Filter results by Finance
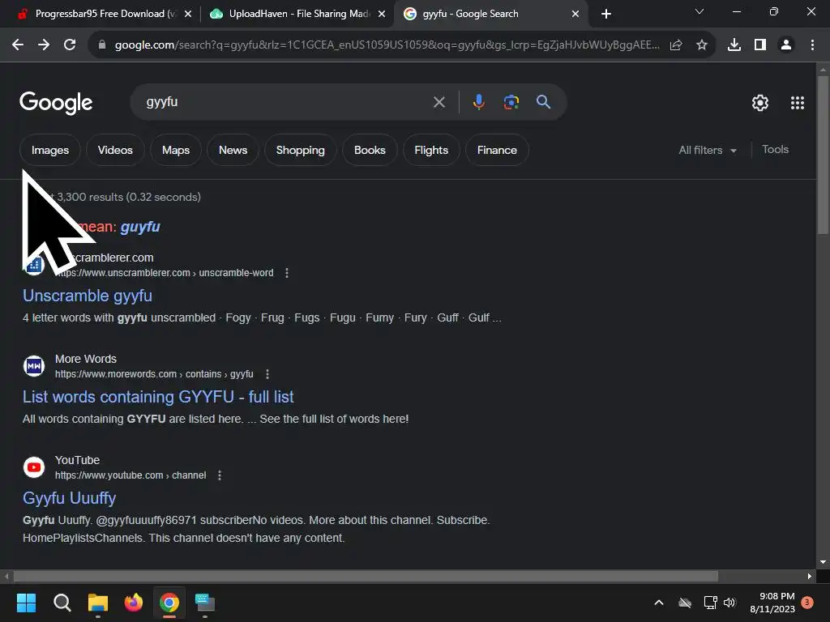This screenshot has height=622, width=830. (497, 150)
